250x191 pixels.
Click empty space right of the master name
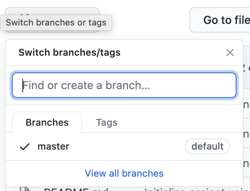coord(127,146)
